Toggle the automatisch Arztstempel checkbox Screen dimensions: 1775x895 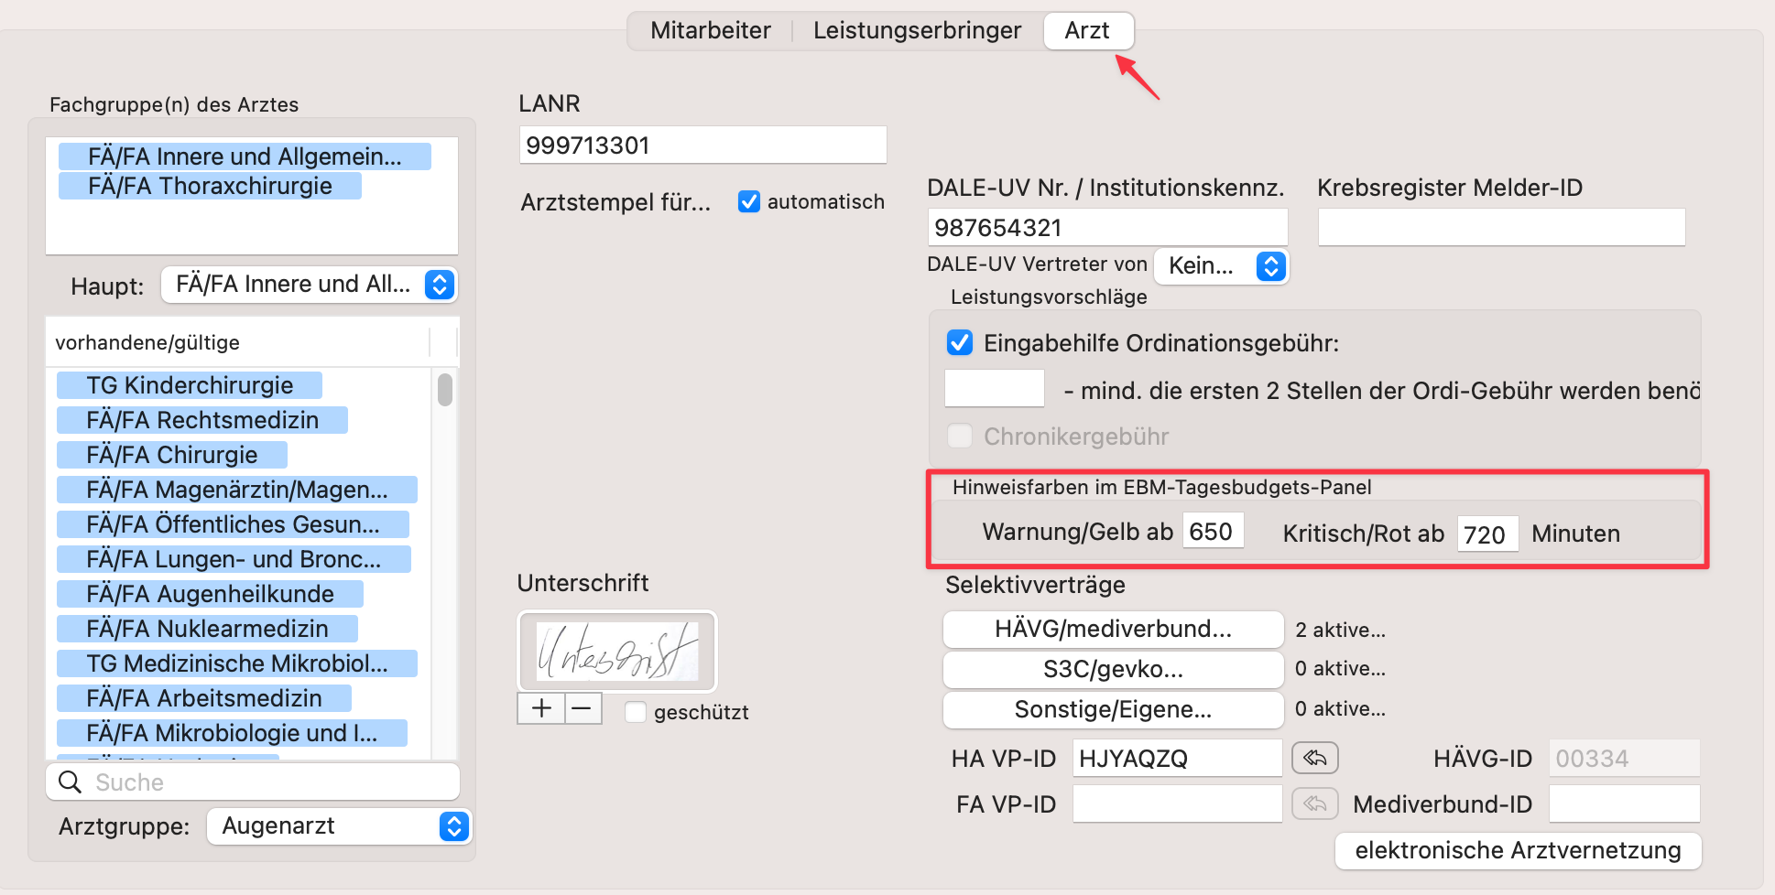coord(749,201)
